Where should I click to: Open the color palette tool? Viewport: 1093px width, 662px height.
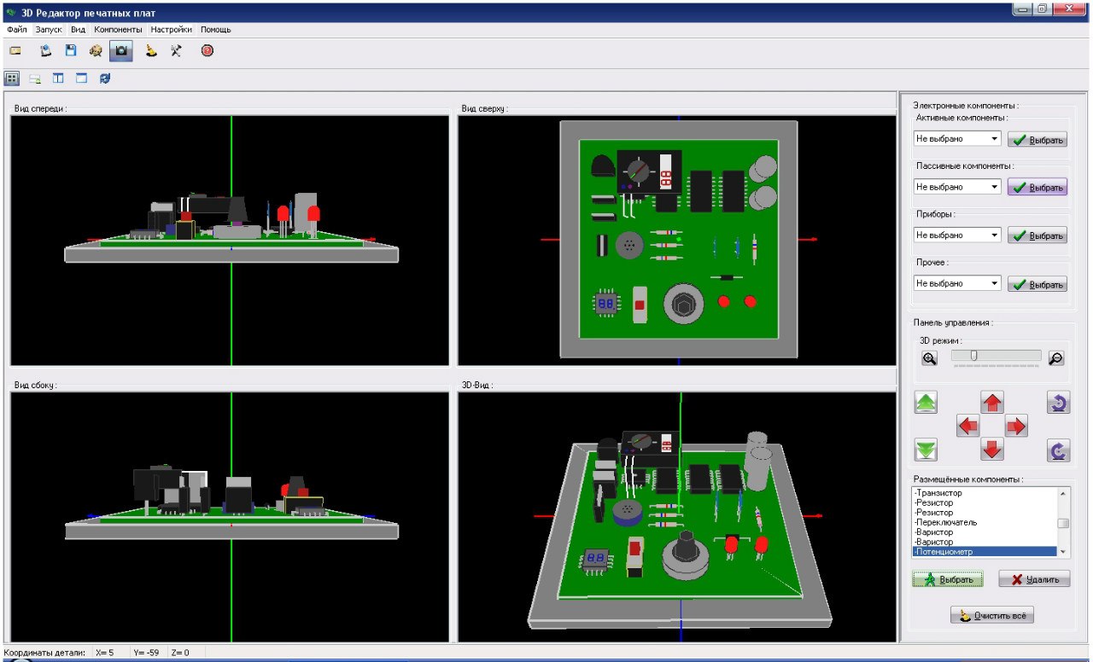96,51
